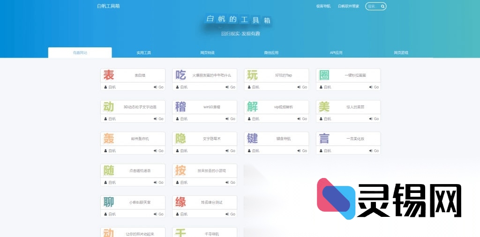Viewport: 480px width, 237px height.
Task: Click Go on the 姓名缘分测试 card
Action: [231, 215]
